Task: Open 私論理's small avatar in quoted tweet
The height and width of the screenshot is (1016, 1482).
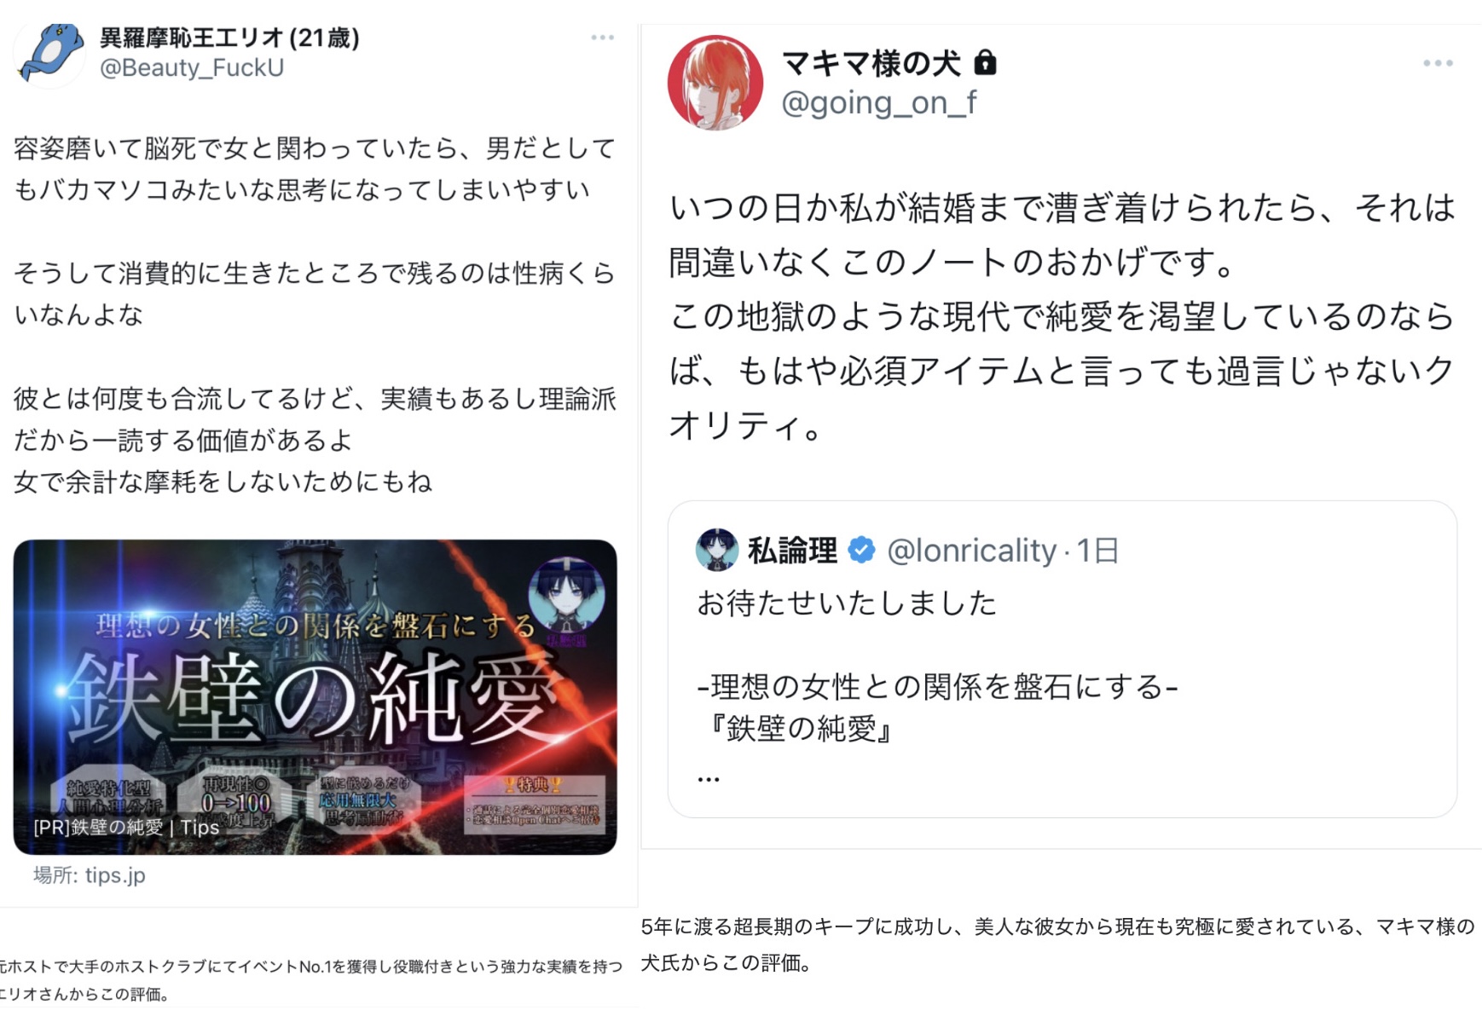Action: [716, 550]
